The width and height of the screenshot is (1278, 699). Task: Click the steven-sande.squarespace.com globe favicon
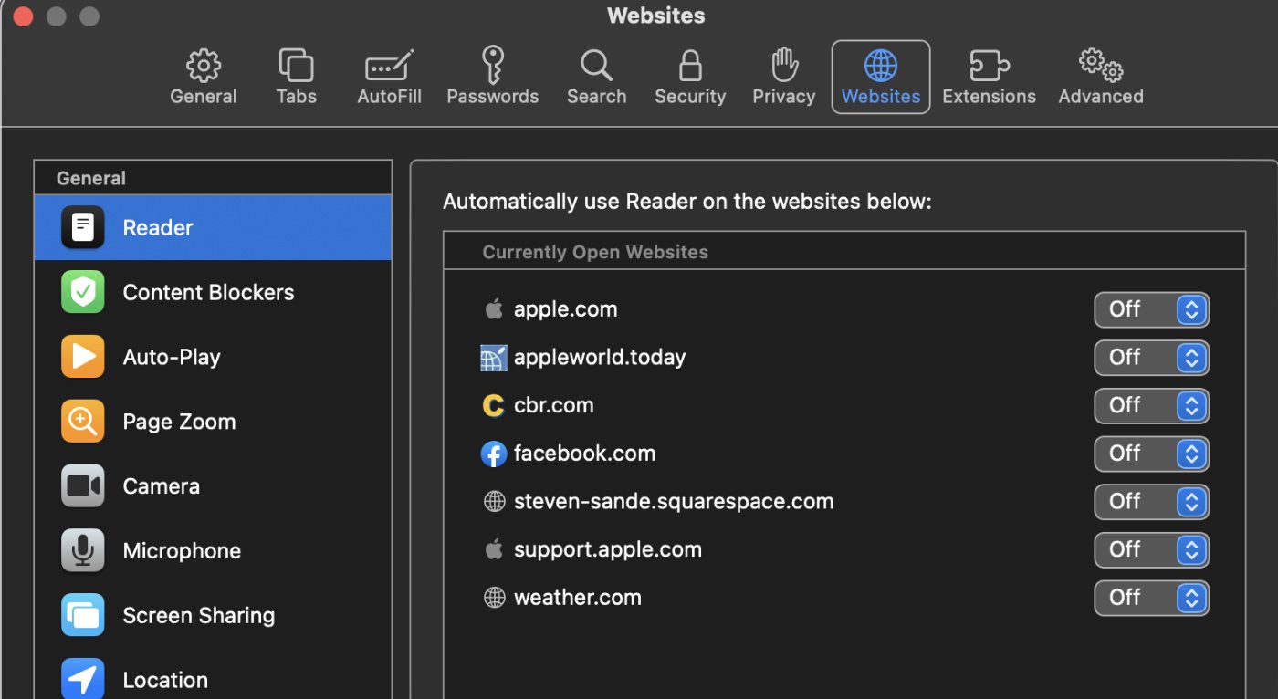tap(494, 502)
